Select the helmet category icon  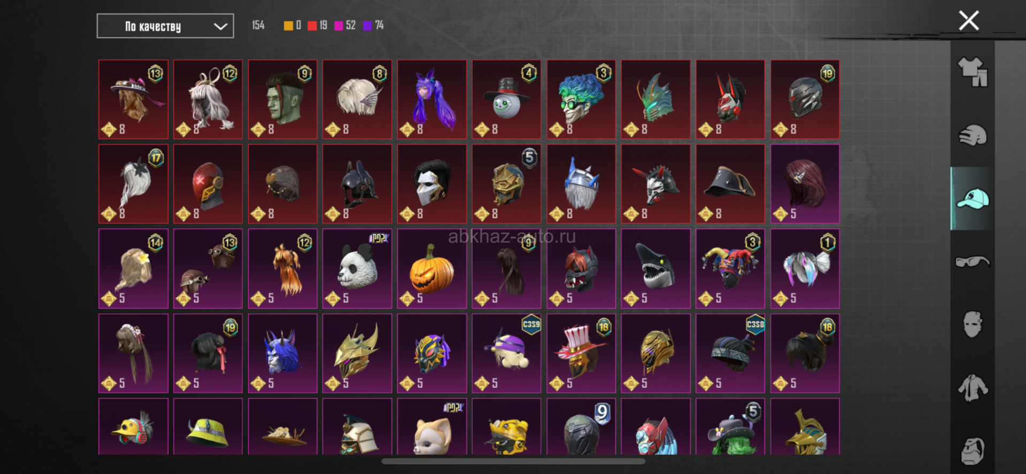(x=973, y=135)
